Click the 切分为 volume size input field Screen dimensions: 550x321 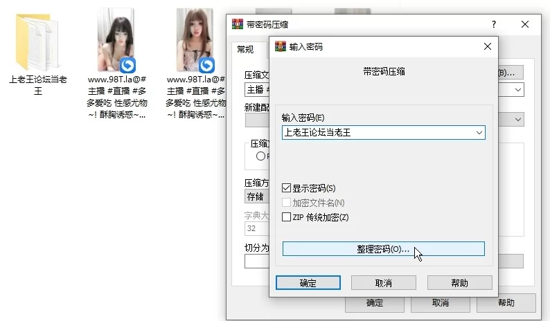(x=257, y=261)
